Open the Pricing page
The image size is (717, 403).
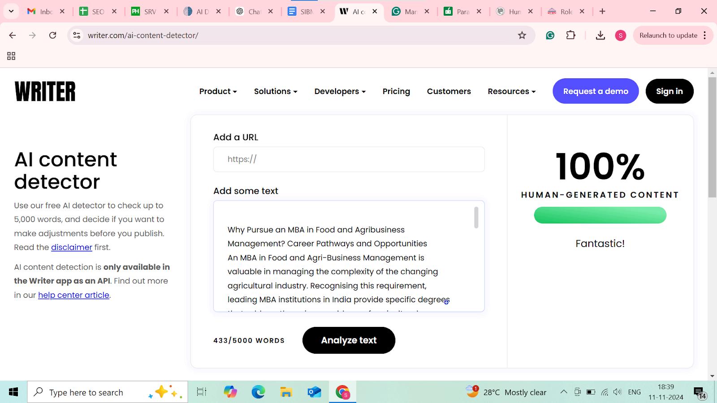(x=396, y=91)
